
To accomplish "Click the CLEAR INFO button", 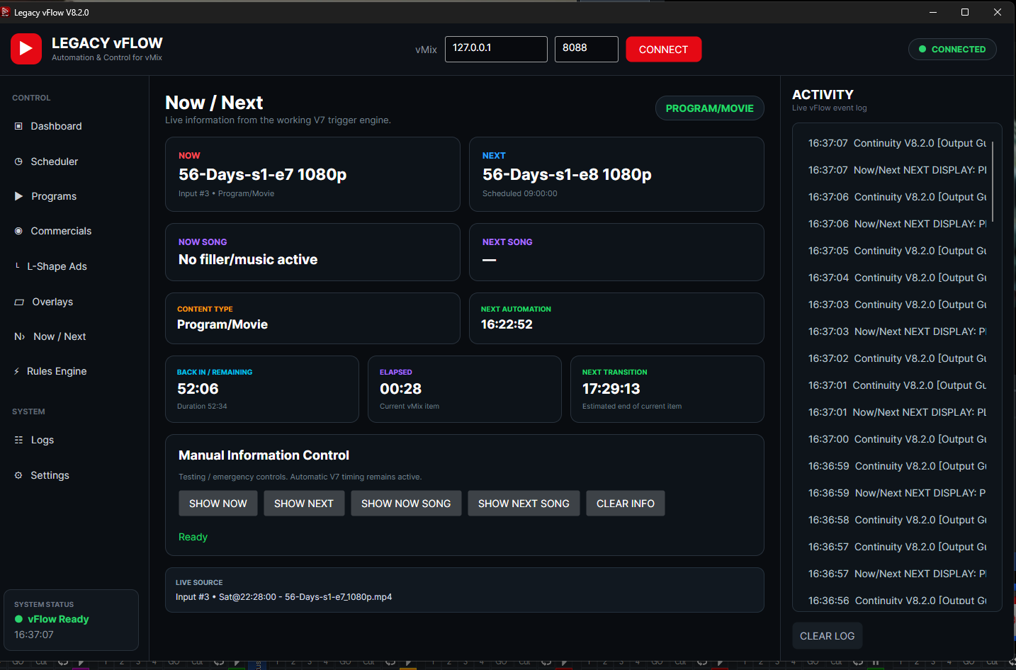I will [x=626, y=504].
